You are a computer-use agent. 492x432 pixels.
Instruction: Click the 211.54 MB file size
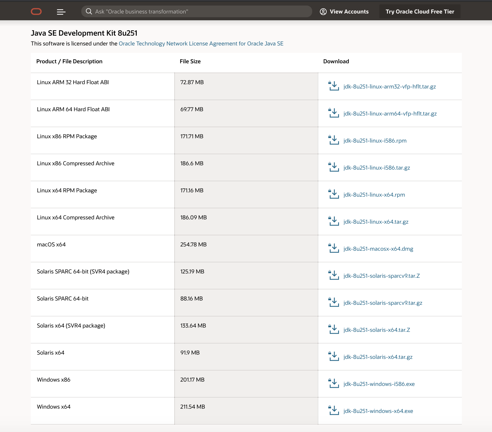(x=193, y=407)
